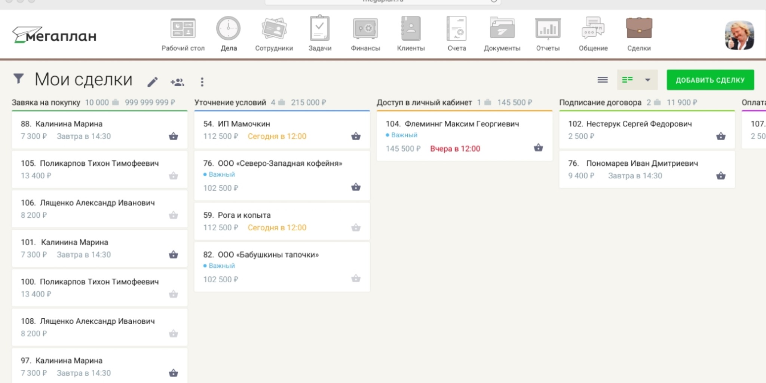Open Отчеты chart icon
Screen dimensions: 766x383
[x=548, y=28]
